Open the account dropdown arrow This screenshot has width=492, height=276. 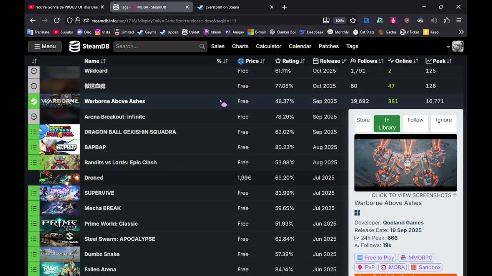click(448, 47)
